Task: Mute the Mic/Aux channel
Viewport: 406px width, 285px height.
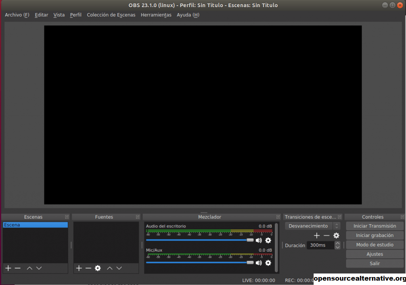Action: (x=259, y=263)
